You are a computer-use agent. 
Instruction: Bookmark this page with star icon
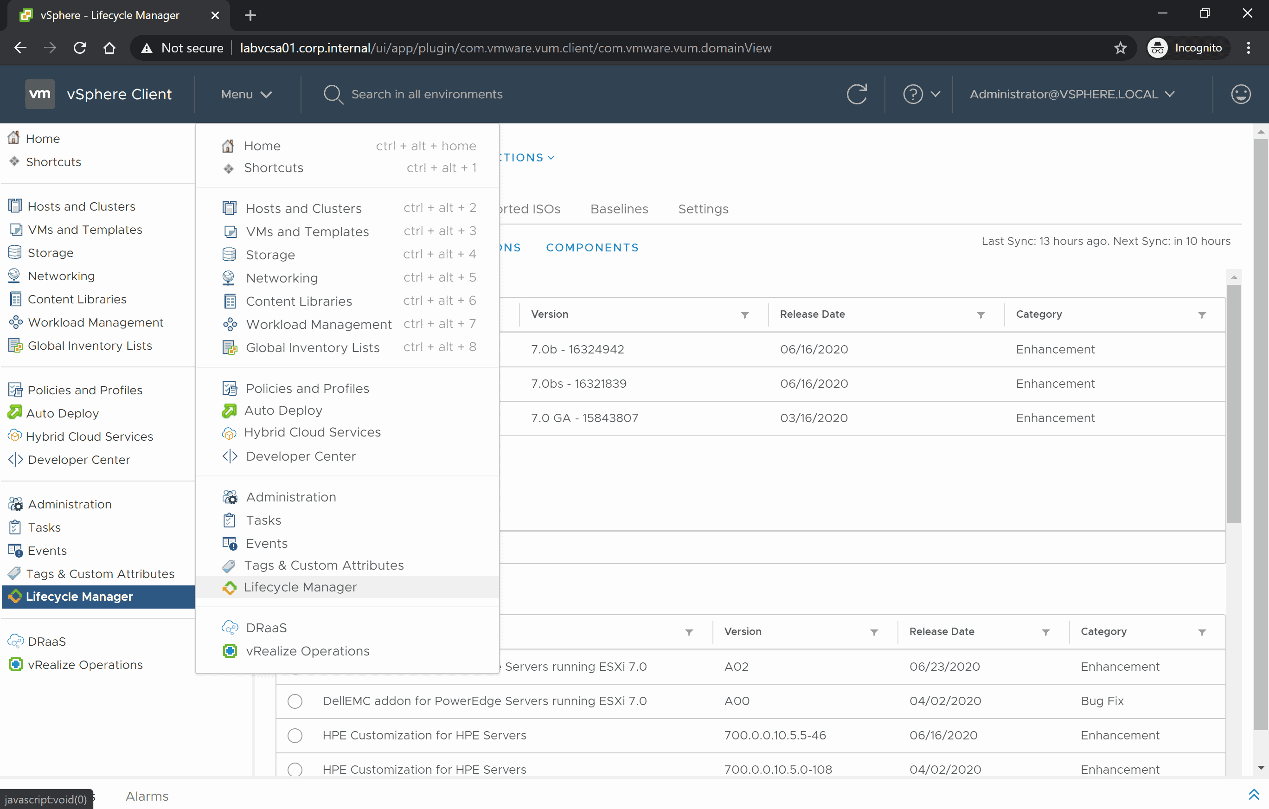1120,48
